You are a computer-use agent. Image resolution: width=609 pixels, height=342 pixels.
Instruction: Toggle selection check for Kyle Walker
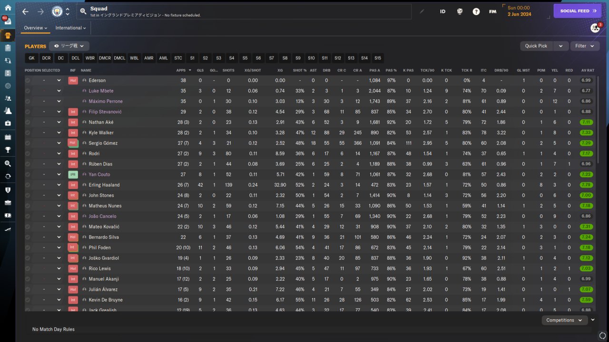[28, 133]
